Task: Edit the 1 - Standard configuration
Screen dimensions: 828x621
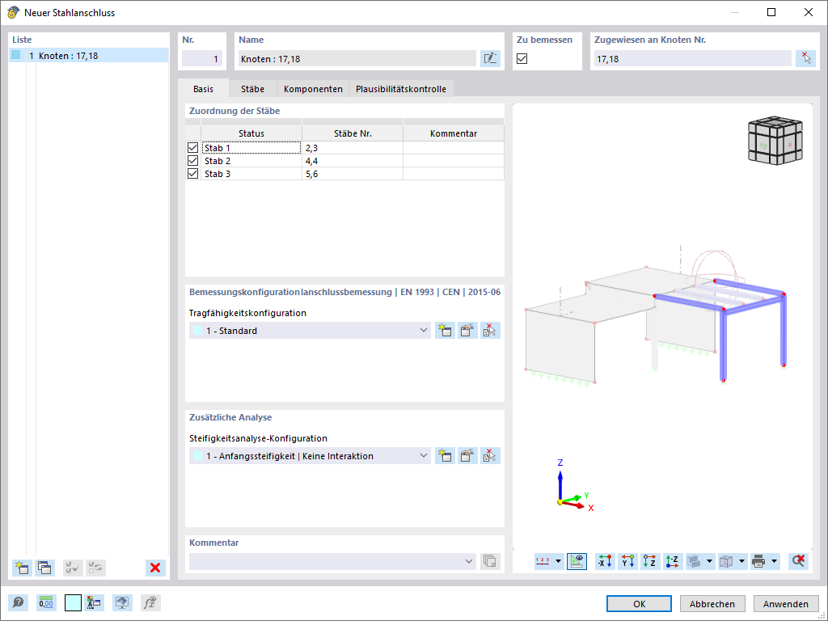Action: [x=467, y=331]
